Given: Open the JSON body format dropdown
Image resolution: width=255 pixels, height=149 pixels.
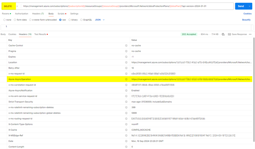Looking at the screenshot, I should 100,20.
